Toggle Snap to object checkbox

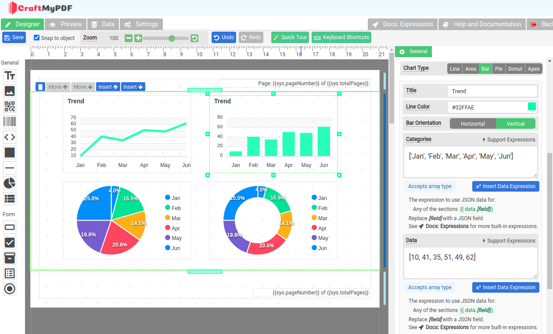[x=37, y=38]
